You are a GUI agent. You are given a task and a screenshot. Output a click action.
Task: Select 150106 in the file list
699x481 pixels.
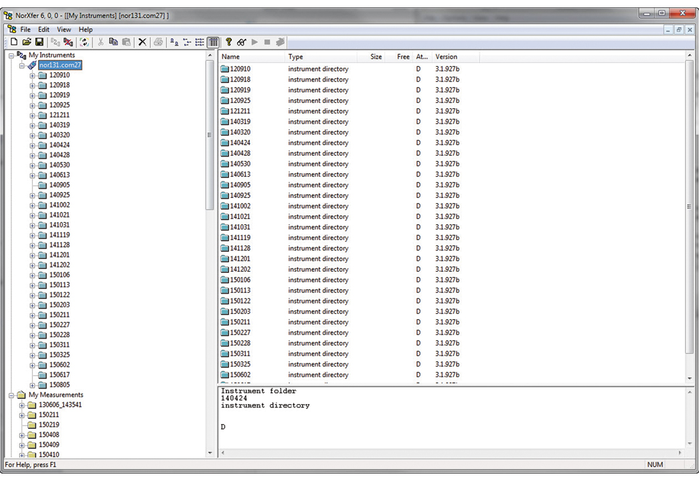[x=240, y=280]
